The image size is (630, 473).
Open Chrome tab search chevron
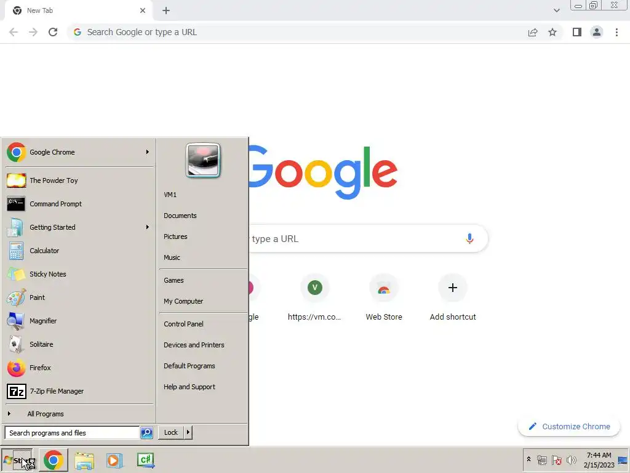pyautogui.click(x=556, y=10)
